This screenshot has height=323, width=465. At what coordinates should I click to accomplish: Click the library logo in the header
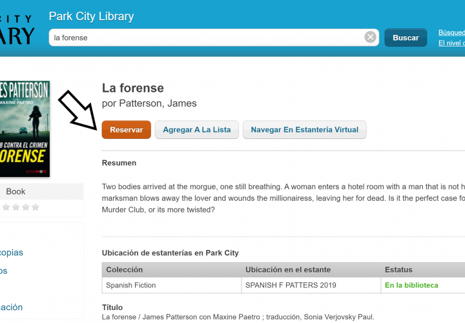17,29
